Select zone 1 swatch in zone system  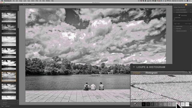148,104
